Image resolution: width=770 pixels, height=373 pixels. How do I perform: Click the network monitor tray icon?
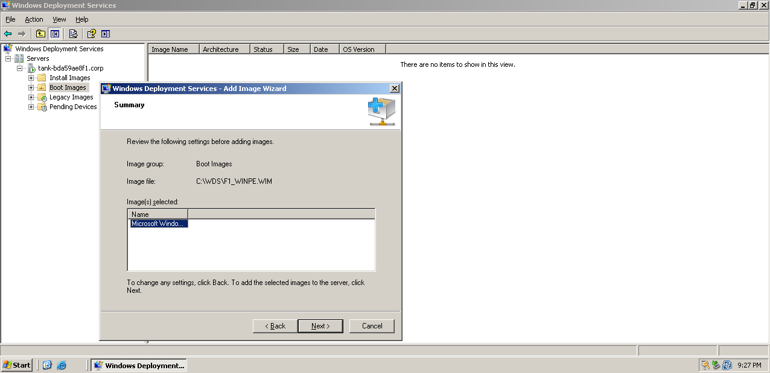click(727, 365)
